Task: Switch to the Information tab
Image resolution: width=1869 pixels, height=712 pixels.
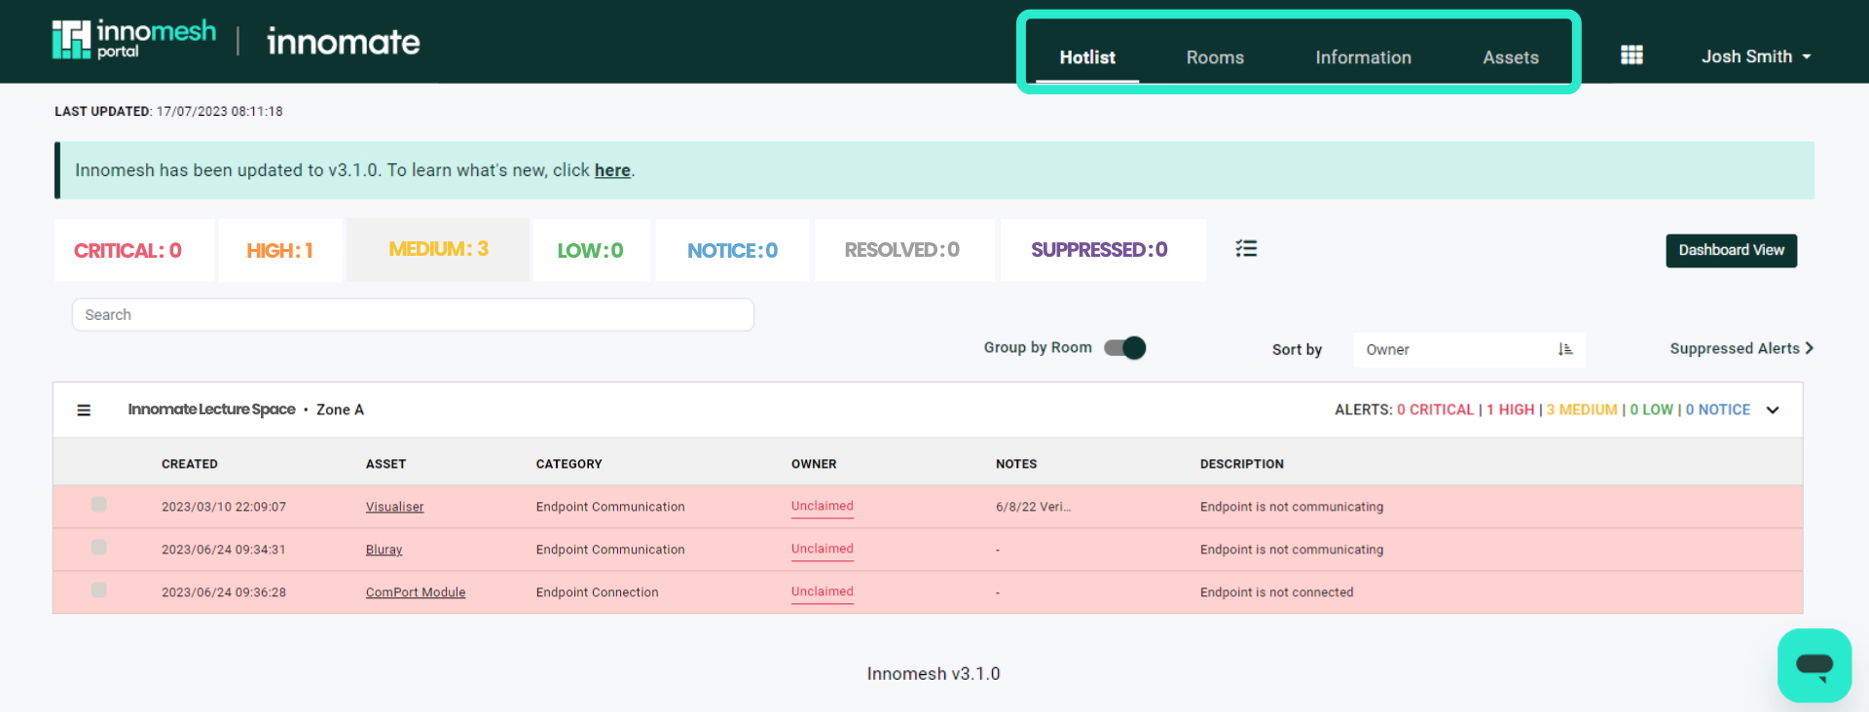Action: pos(1363,57)
